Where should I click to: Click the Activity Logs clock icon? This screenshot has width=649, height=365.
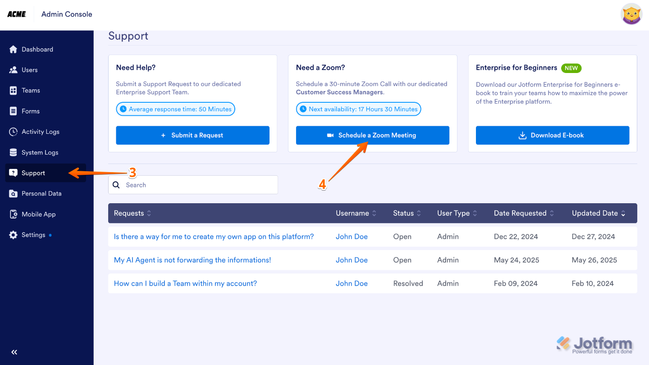13,132
